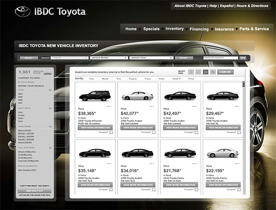Select the two-column detail view icon
276x210 pixels.
point(198,72)
